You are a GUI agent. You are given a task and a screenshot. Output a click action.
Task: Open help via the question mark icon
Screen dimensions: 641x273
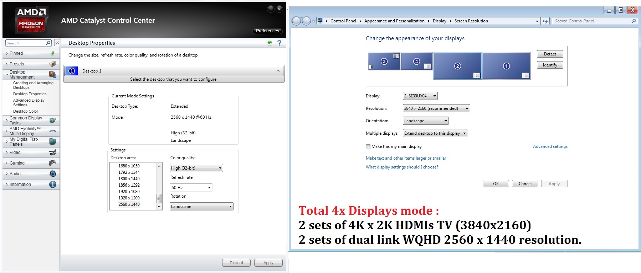(x=280, y=43)
